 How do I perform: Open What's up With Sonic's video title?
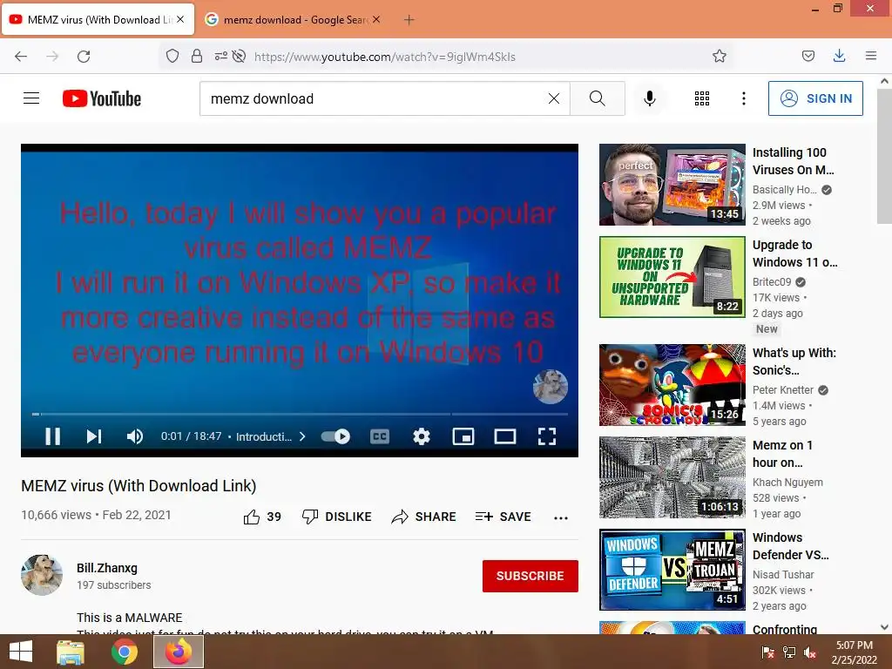(794, 362)
